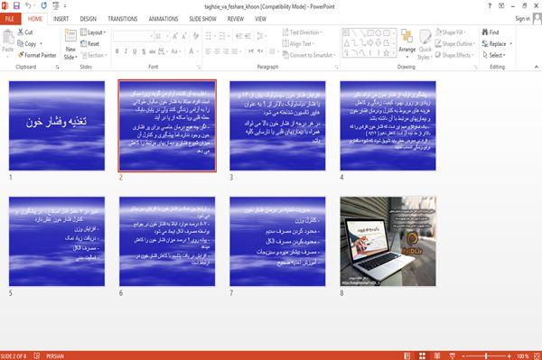Toggle text Shadow
This screenshot has height=360, width=542.
[x=144, y=51]
